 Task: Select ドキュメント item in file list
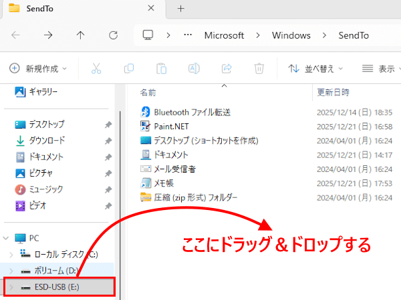click(x=164, y=155)
